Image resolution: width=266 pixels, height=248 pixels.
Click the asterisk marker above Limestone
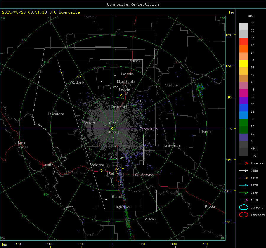pyautogui.click(x=56, y=111)
